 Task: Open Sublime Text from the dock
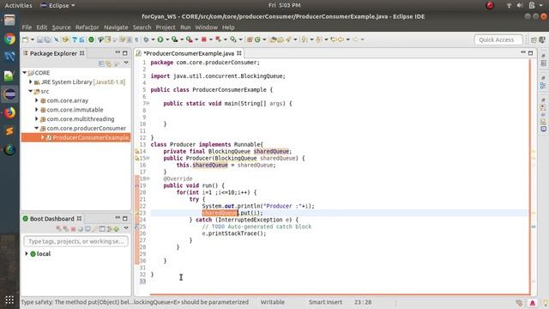[x=9, y=131]
